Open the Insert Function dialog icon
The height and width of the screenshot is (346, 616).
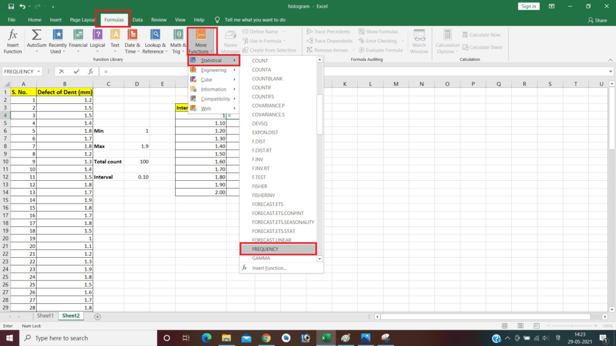(13, 41)
